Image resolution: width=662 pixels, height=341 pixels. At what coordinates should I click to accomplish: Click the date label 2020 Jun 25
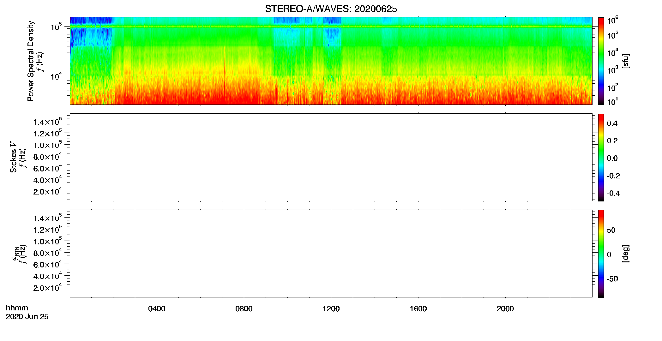[x=27, y=317]
